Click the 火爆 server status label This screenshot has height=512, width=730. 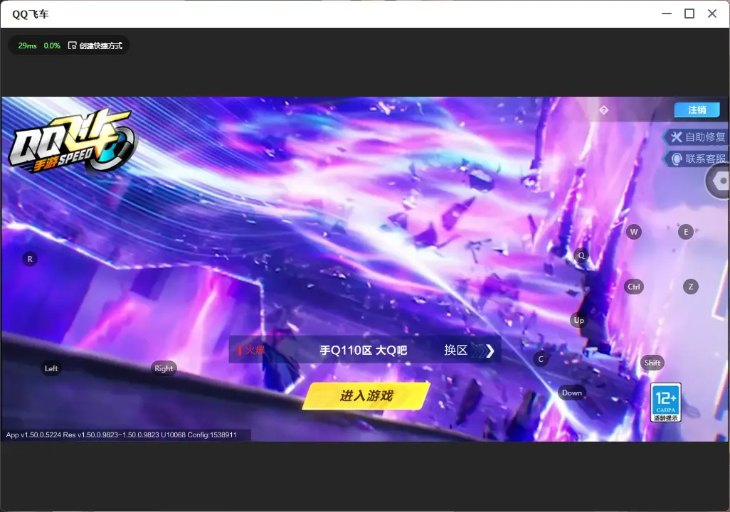point(252,350)
